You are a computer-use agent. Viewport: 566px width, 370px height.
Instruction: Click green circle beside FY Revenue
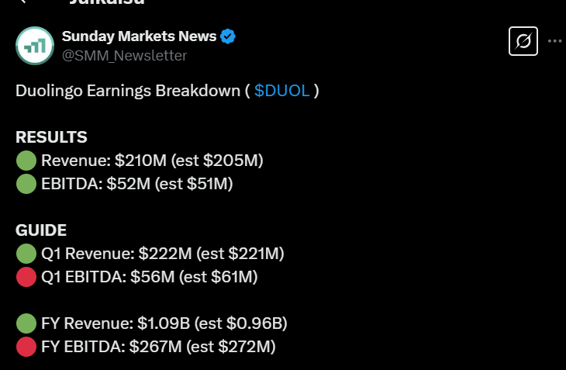click(x=26, y=323)
